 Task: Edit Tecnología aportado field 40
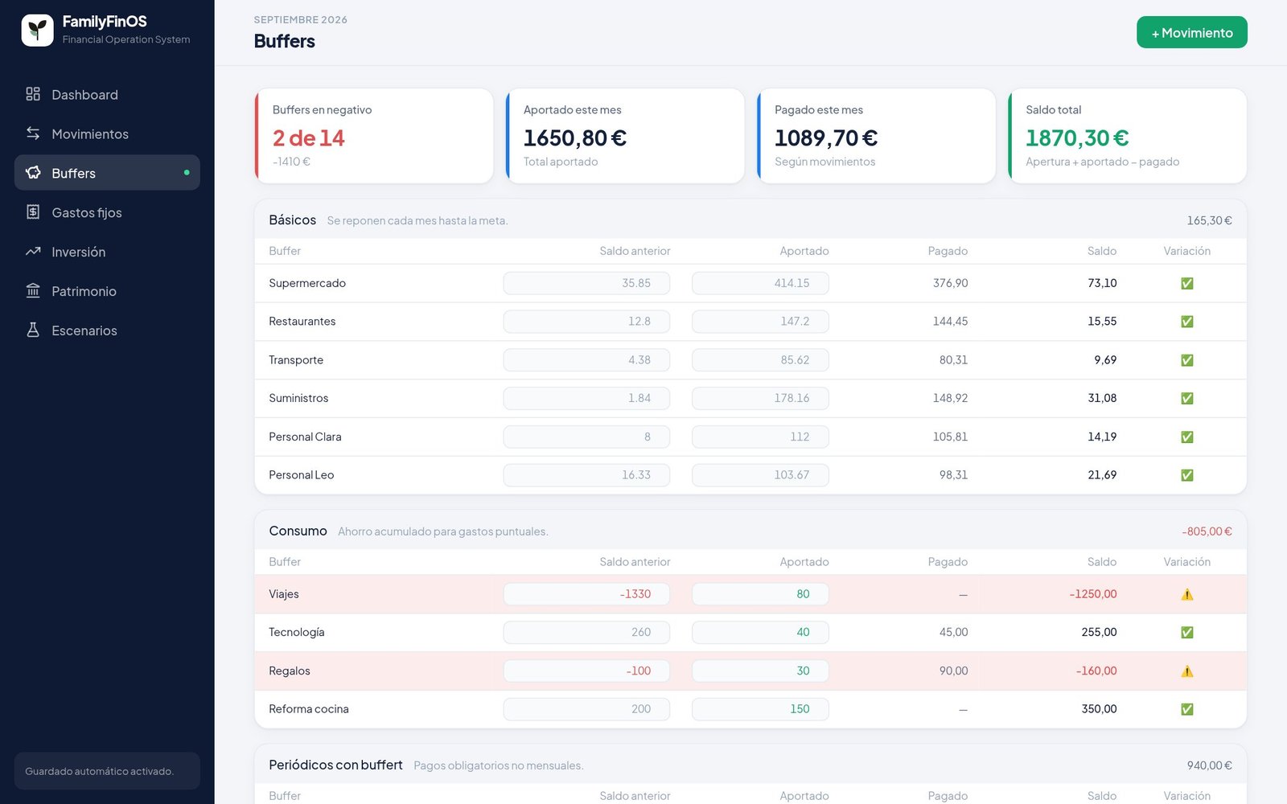point(760,632)
